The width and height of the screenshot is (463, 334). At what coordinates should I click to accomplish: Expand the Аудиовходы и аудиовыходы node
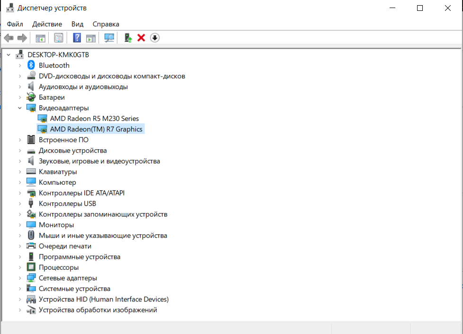point(20,86)
